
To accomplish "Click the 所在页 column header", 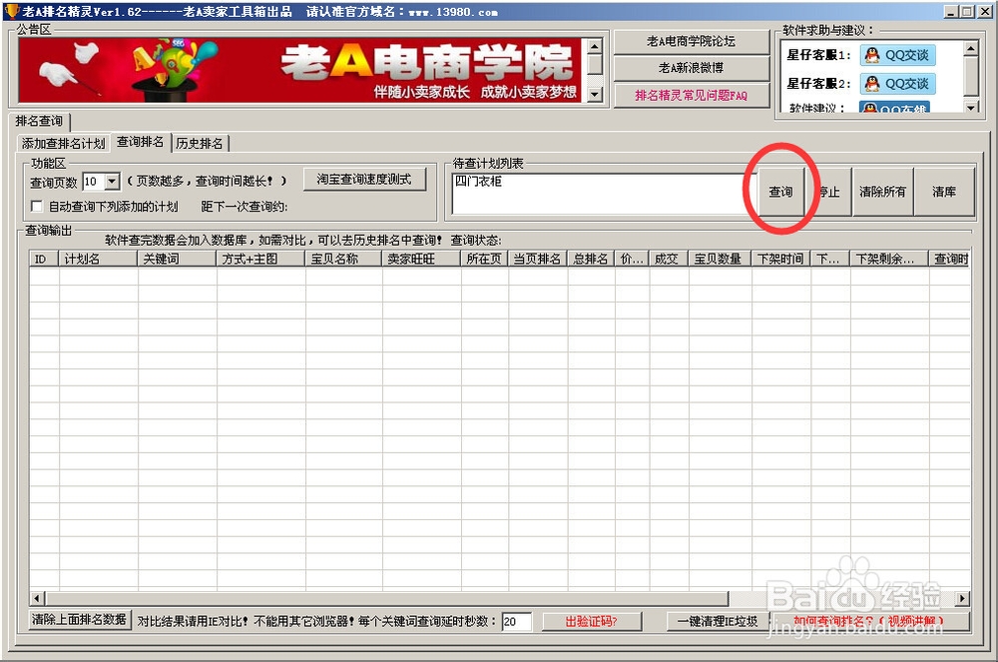I will (x=484, y=259).
